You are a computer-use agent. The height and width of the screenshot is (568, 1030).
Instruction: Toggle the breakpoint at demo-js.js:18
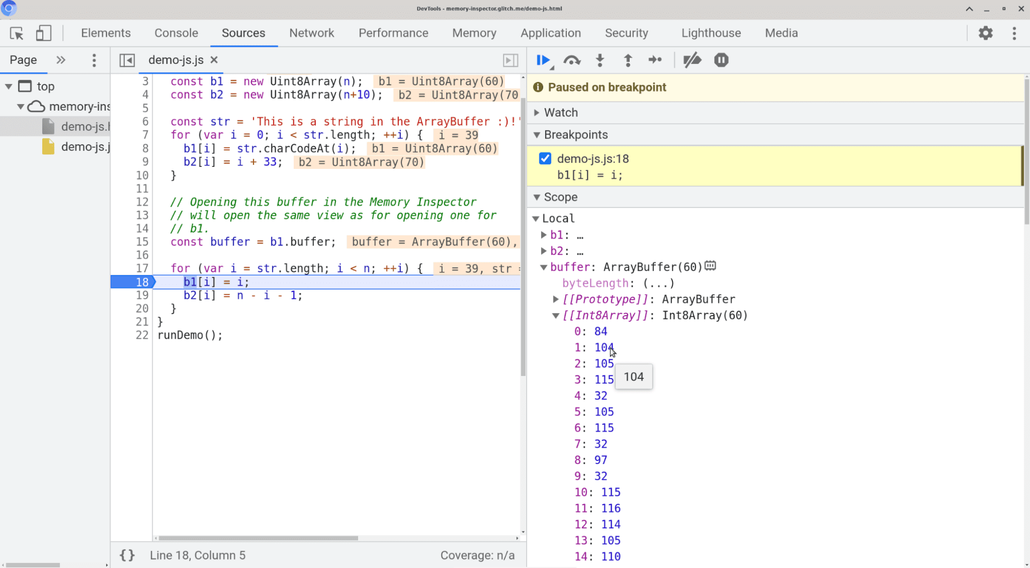coord(545,159)
